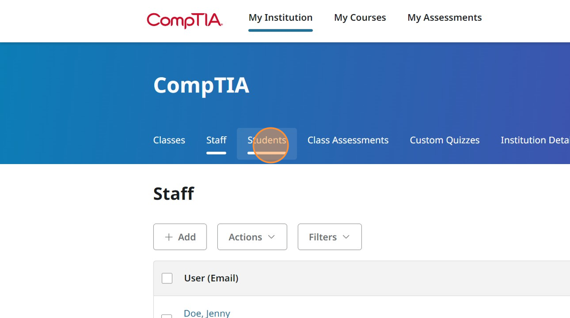Open the Institution Details tab
Screen dimensions: 570x318
[535, 140]
